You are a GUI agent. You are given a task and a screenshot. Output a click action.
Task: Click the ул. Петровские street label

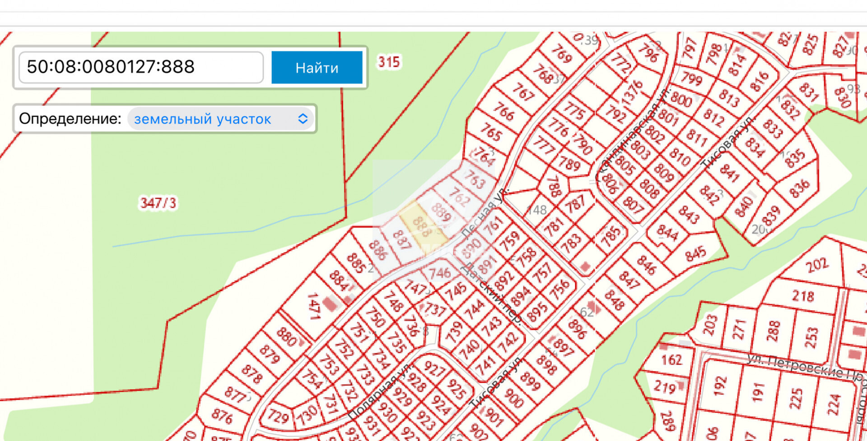point(795,366)
